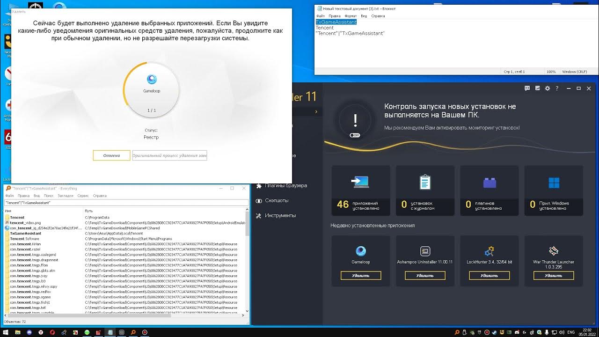Open the Windows apps installed tile
This screenshot has height=337, width=599.
[554, 190]
